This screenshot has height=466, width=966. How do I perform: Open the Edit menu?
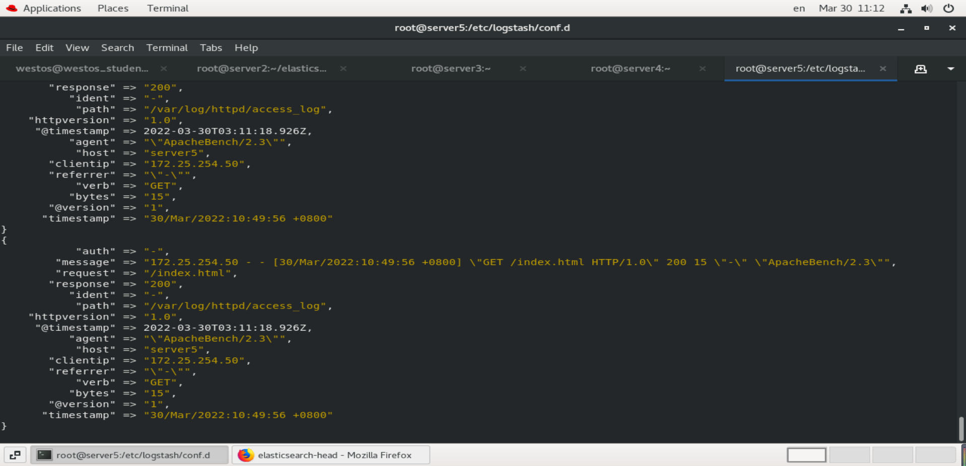coord(44,48)
